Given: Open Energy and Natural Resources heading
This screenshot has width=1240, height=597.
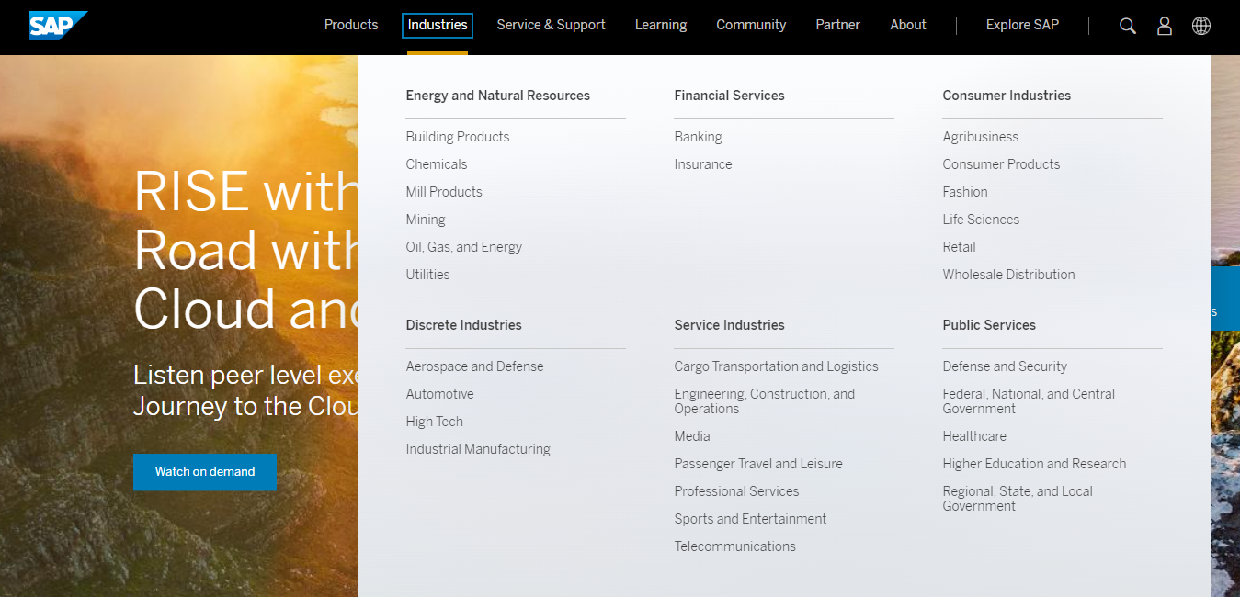Looking at the screenshot, I should point(497,96).
